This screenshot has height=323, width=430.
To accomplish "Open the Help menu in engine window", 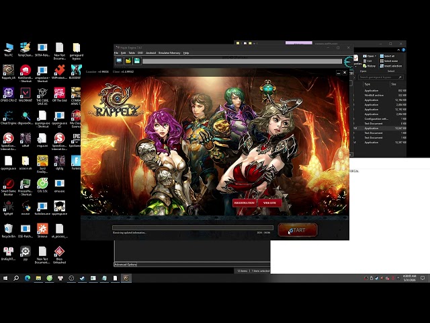I will 186,52.
